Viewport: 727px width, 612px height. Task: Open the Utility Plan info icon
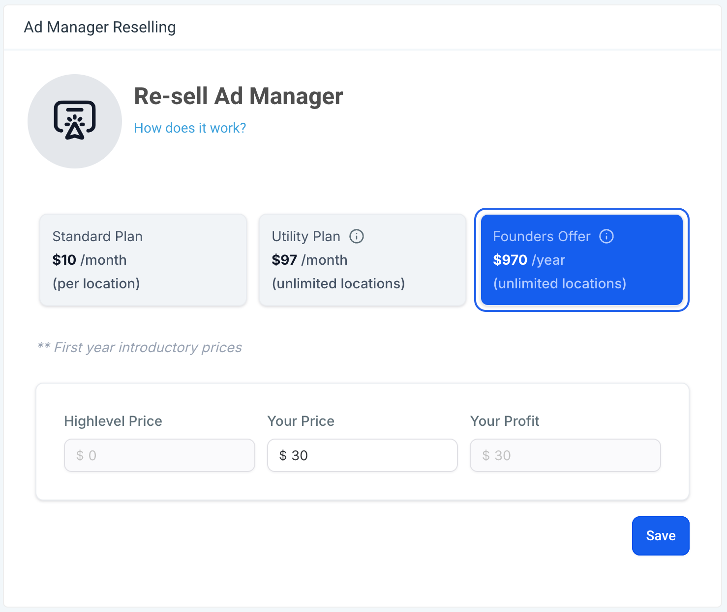(357, 236)
